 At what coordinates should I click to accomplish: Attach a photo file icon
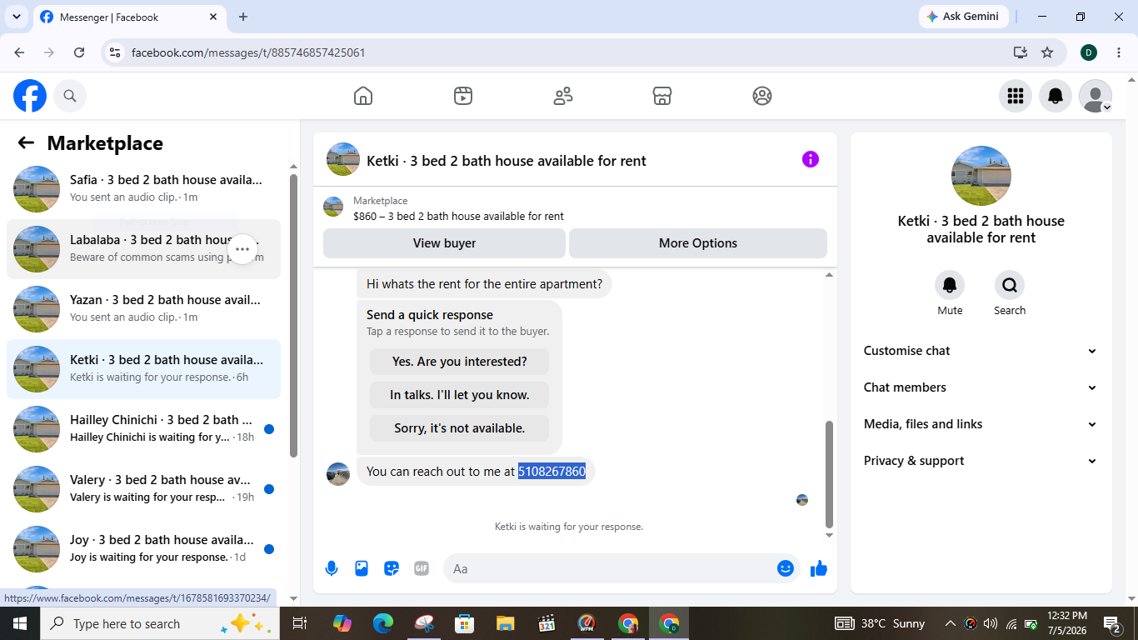pos(362,568)
